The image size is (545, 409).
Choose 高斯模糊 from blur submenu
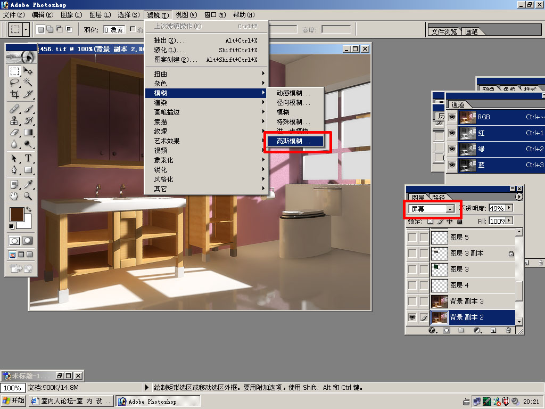coord(295,141)
